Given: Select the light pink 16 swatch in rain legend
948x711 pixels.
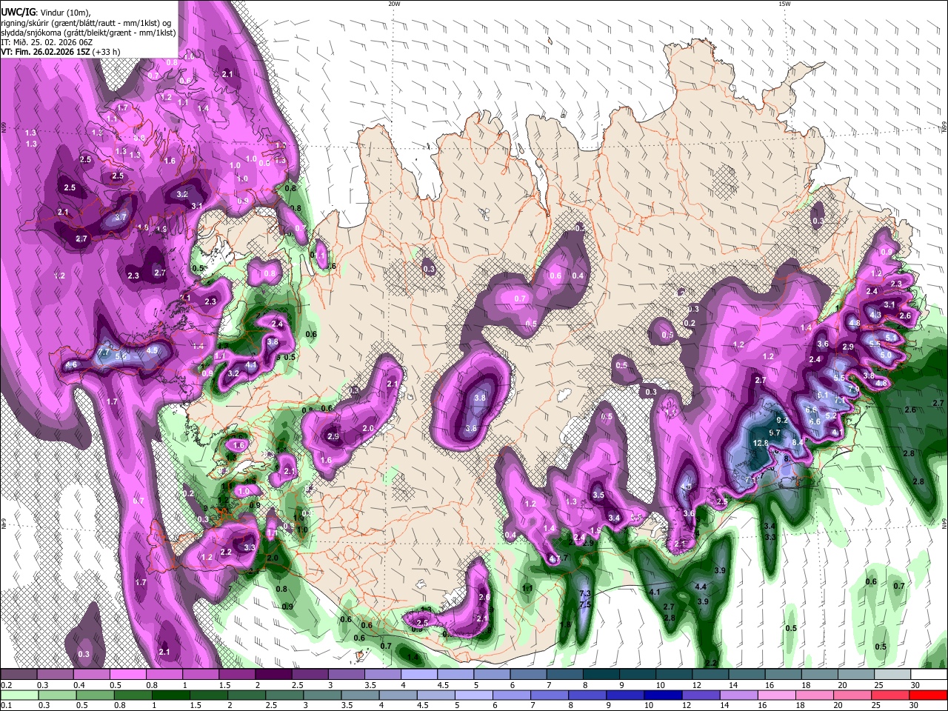Looking at the screenshot, I should tap(776, 695).
